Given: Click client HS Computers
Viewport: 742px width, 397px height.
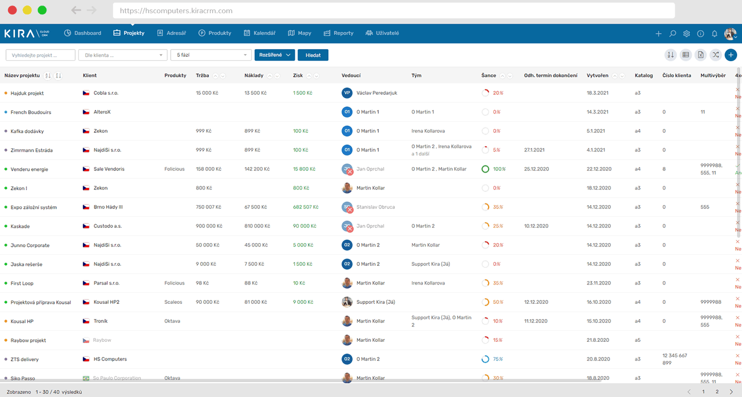Looking at the screenshot, I should coord(110,359).
